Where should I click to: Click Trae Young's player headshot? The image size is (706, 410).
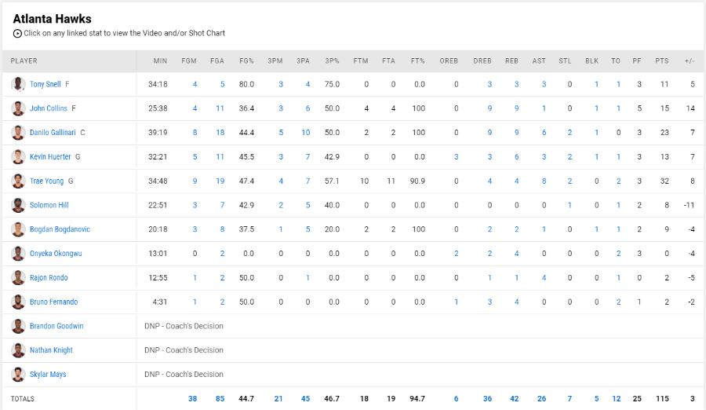coord(18,181)
